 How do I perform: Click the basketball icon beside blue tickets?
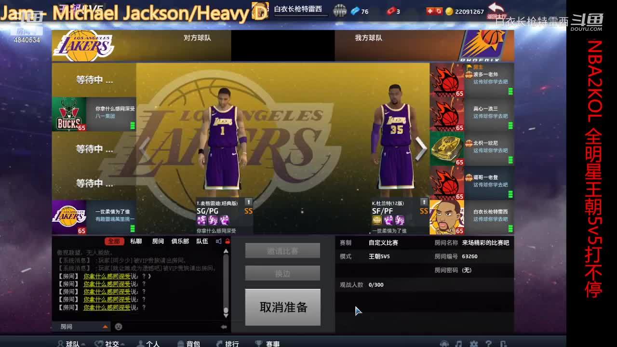[x=340, y=11]
